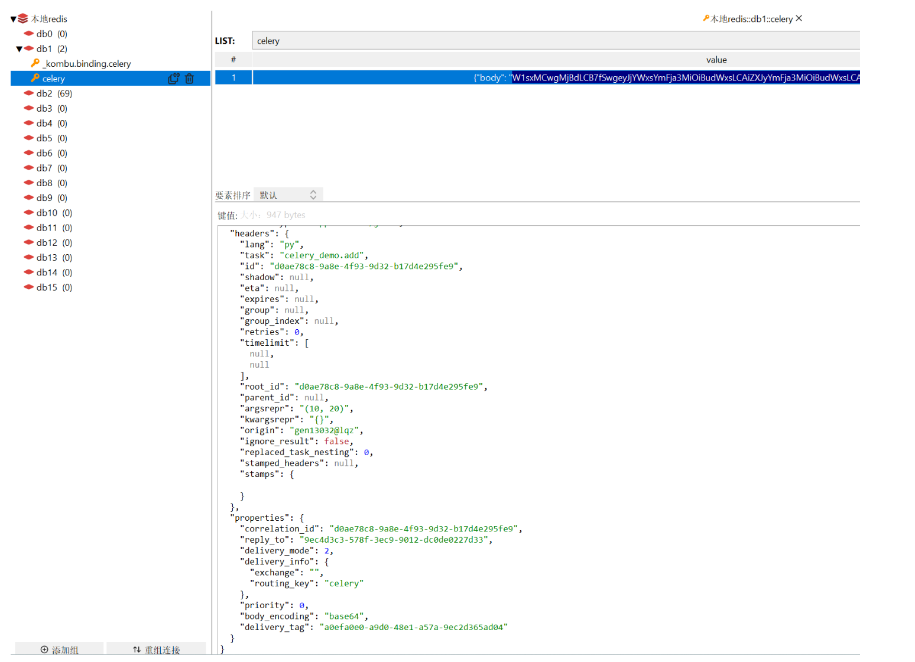Click the trash icon to delete celery key
Viewport: 915px width, 662px height.
pyautogui.click(x=189, y=79)
